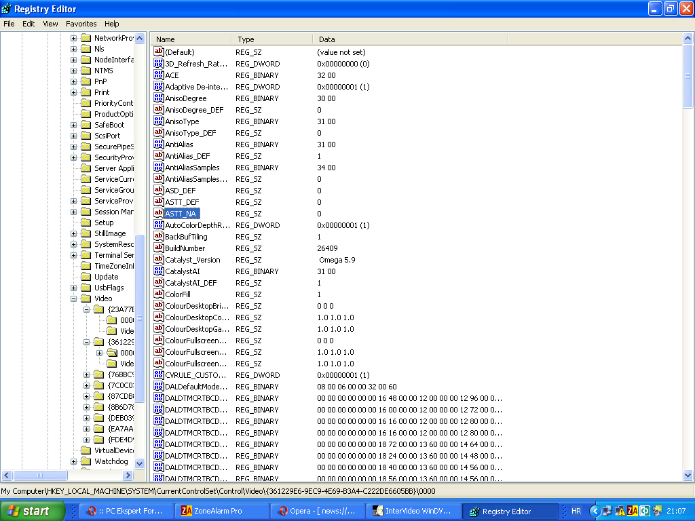Click the DWORD icon beside 3D_Refresh_Rate entry
The image size is (695, 521).
pyautogui.click(x=159, y=64)
